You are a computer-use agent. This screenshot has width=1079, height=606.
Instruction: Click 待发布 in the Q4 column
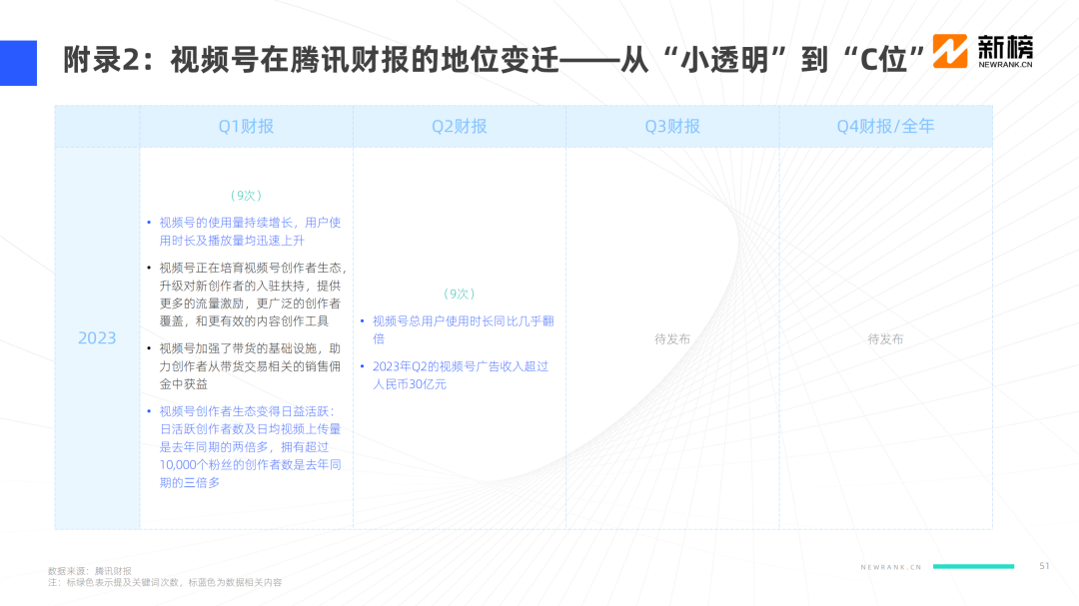click(885, 339)
